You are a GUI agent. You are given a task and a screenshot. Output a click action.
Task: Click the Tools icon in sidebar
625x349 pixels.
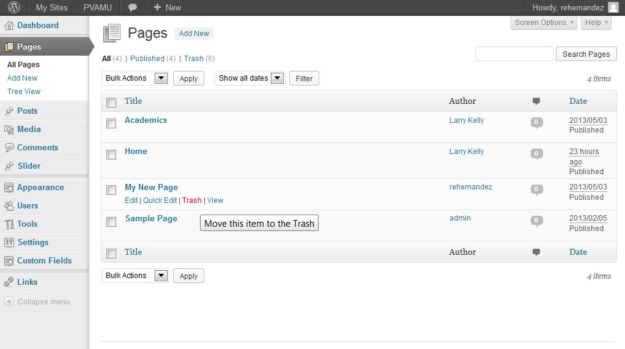pos(9,224)
